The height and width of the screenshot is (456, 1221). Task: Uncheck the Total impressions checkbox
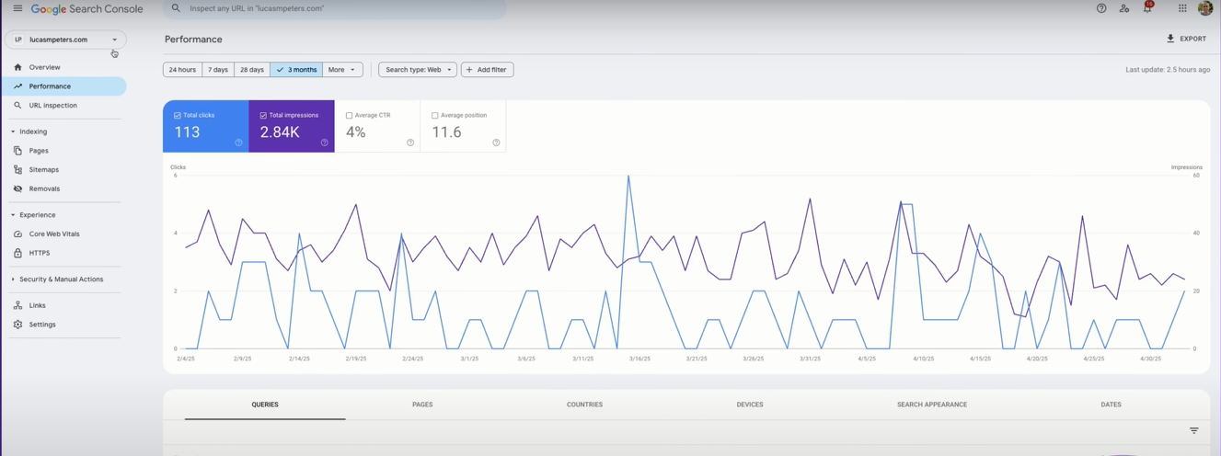tap(263, 116)
